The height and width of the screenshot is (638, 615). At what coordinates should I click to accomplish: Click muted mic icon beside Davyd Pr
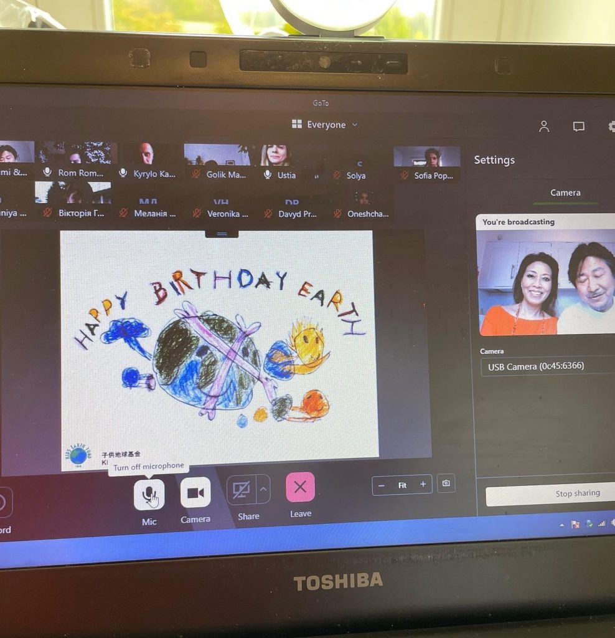point(268,213)
